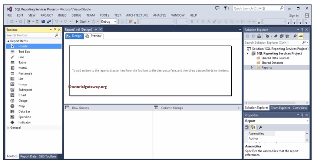Click the Start debugging button
This screenshot has height=162, width=314.
pos(81,22)
